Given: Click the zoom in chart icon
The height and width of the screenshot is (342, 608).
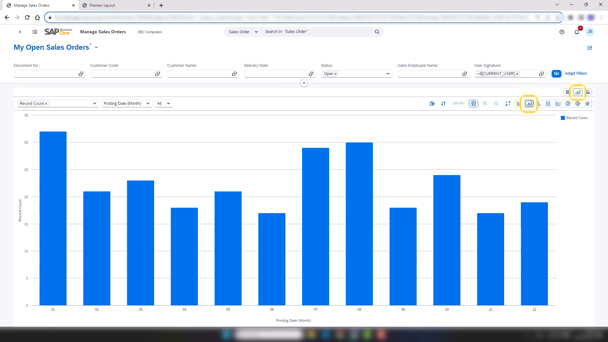Looking at the screenshot, I should click(485, 104).
